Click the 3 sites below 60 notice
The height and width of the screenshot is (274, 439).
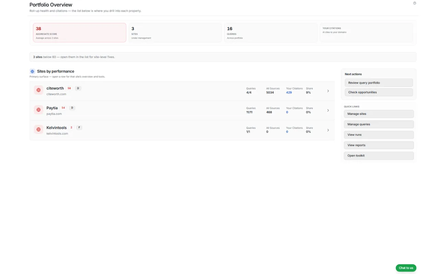tap(223, 57)
